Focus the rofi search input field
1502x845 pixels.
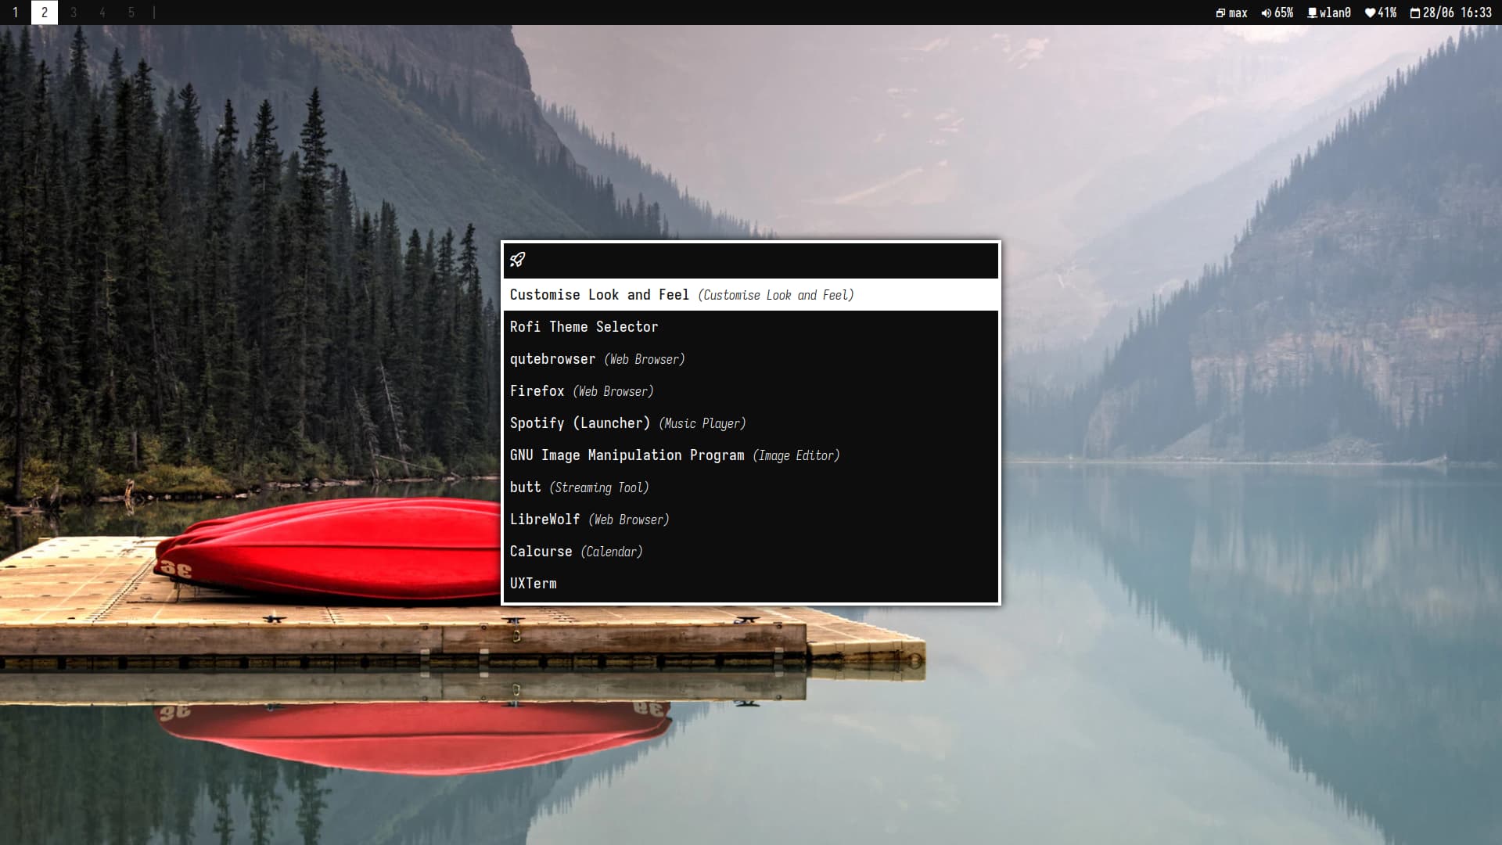[x=759, y=260]
